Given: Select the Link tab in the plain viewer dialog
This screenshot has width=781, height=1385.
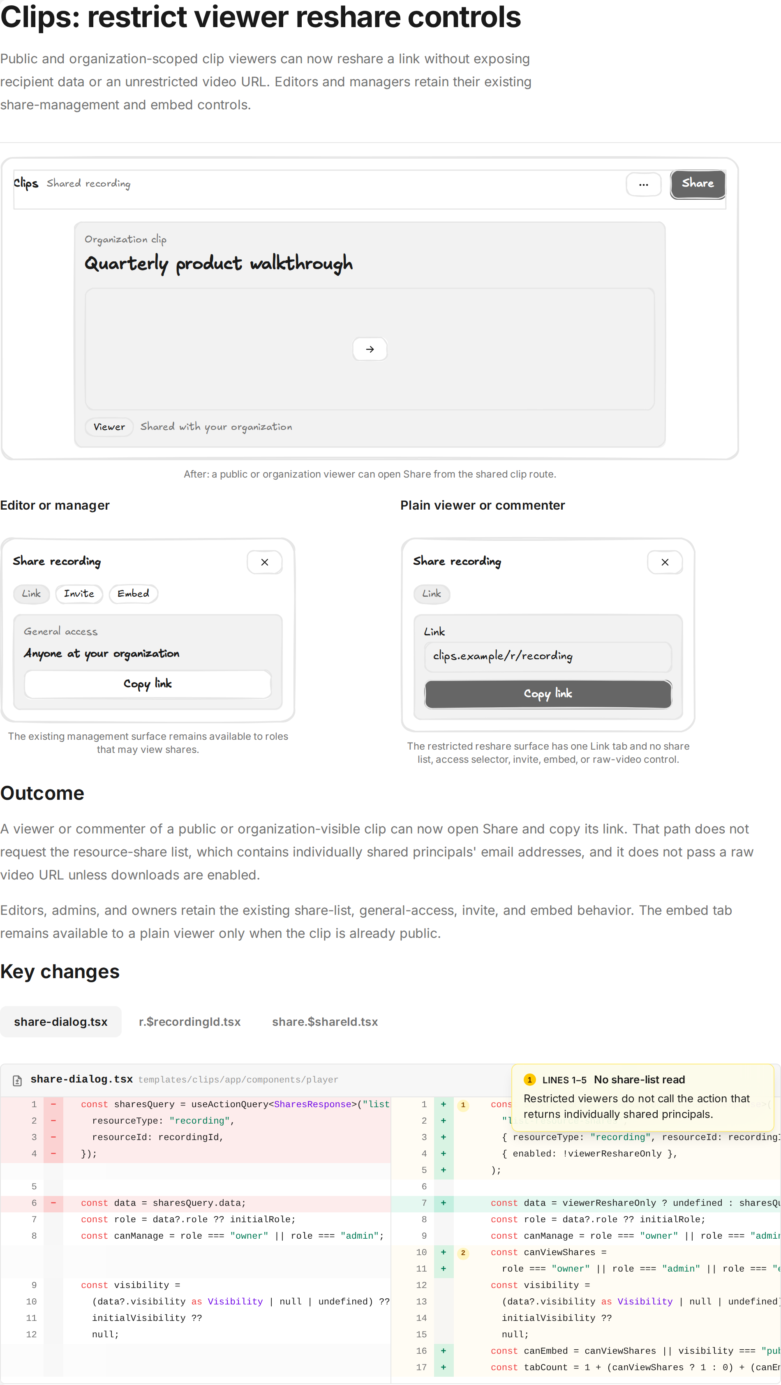Looking at the screenshot, I should tap(431, 593).
